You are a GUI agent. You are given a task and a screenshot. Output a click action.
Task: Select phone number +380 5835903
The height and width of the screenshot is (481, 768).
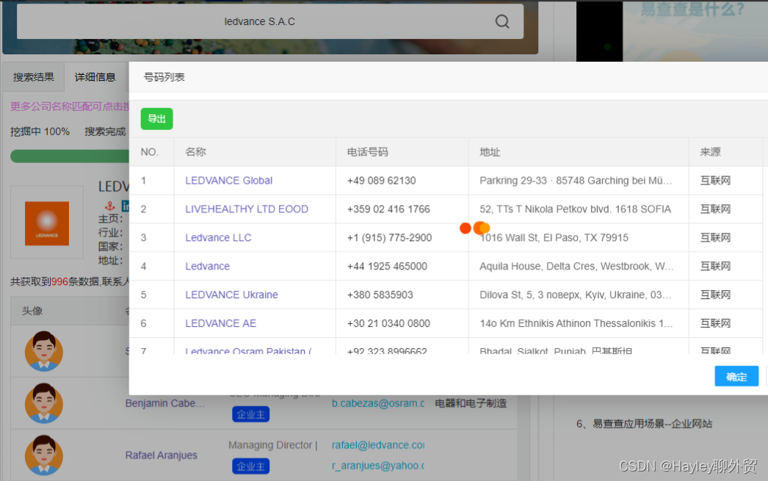[x=380, y=294]
